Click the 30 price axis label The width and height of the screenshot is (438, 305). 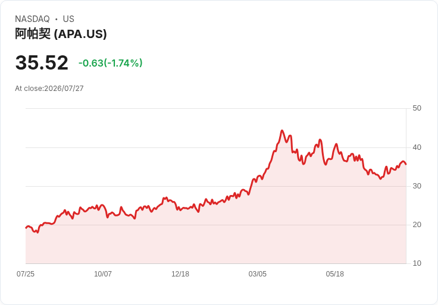click(417, 186)
